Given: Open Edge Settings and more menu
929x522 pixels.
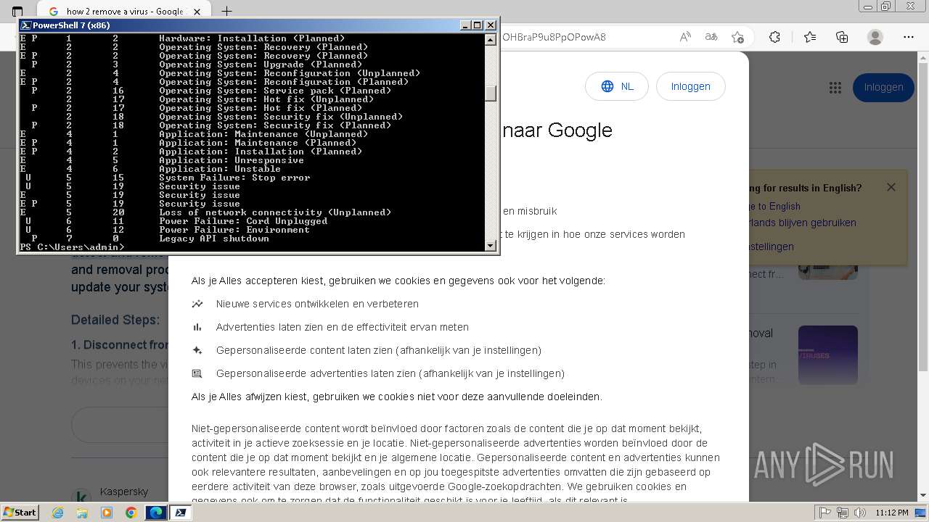Looking at the screenshot, I should click(x=909, y=37).
